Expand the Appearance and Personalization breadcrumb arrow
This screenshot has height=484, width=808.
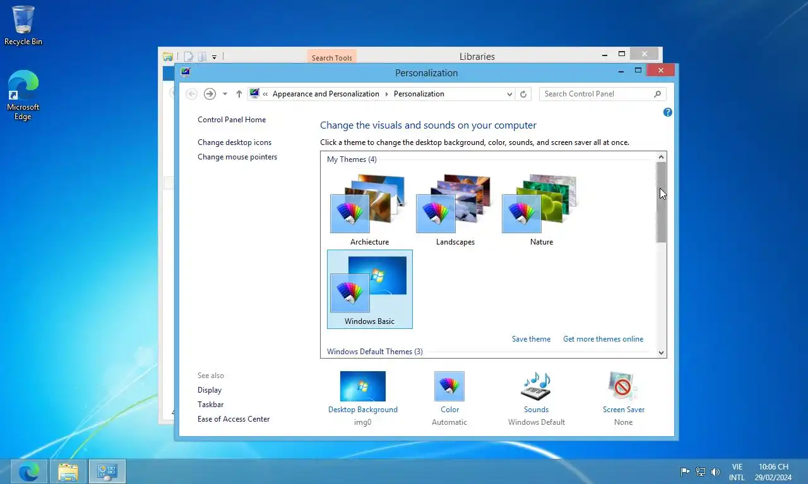click(386, 94)
